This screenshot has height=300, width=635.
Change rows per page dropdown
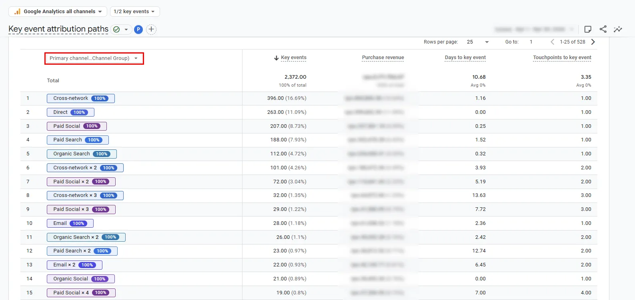[x=478, y=42]
